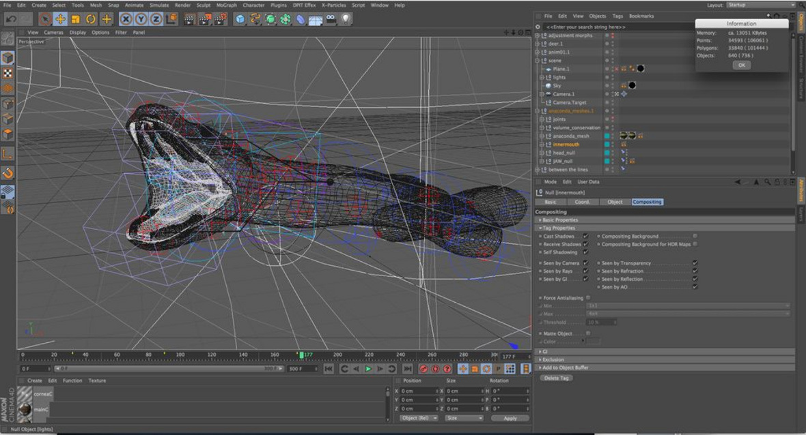
Task: Open the MoGraph menu
Action: pos(226,5)
